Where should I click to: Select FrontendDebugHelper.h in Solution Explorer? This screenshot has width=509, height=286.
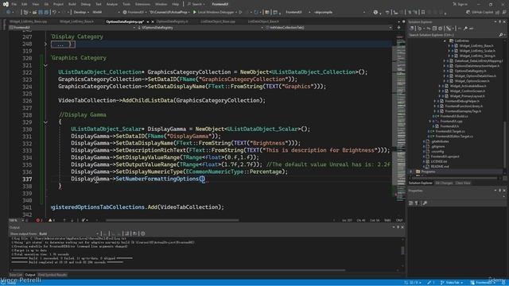462,101
